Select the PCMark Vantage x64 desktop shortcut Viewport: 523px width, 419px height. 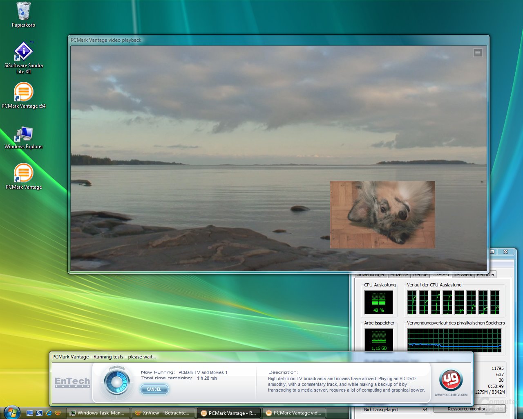point(23,95)
